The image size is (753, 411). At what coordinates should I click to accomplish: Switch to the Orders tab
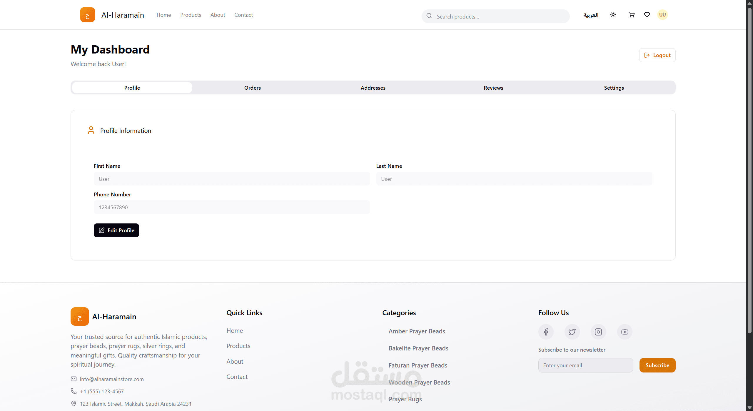click(x=252, y=88)
